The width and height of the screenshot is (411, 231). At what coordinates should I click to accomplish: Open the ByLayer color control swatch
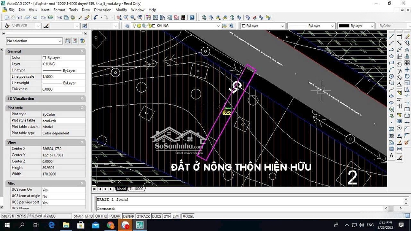coord(263,26)
